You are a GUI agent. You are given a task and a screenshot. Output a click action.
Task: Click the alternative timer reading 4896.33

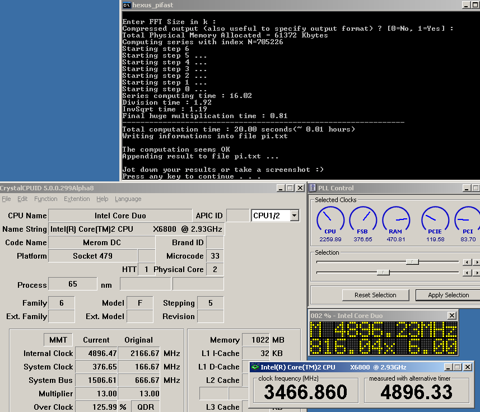[416, 392]
